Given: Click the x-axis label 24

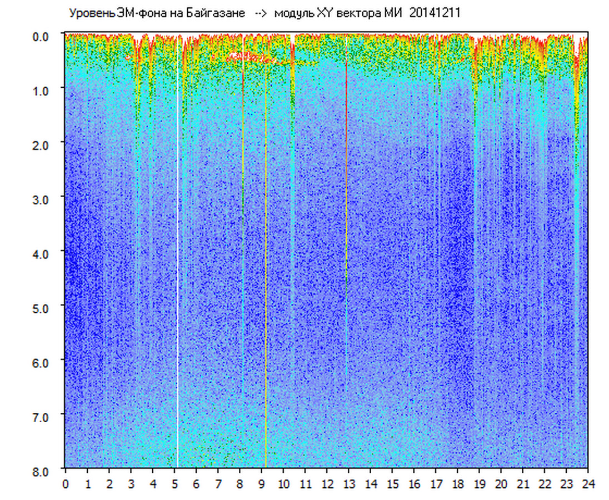Looking at the screenshot, I should tap(588, 484).
